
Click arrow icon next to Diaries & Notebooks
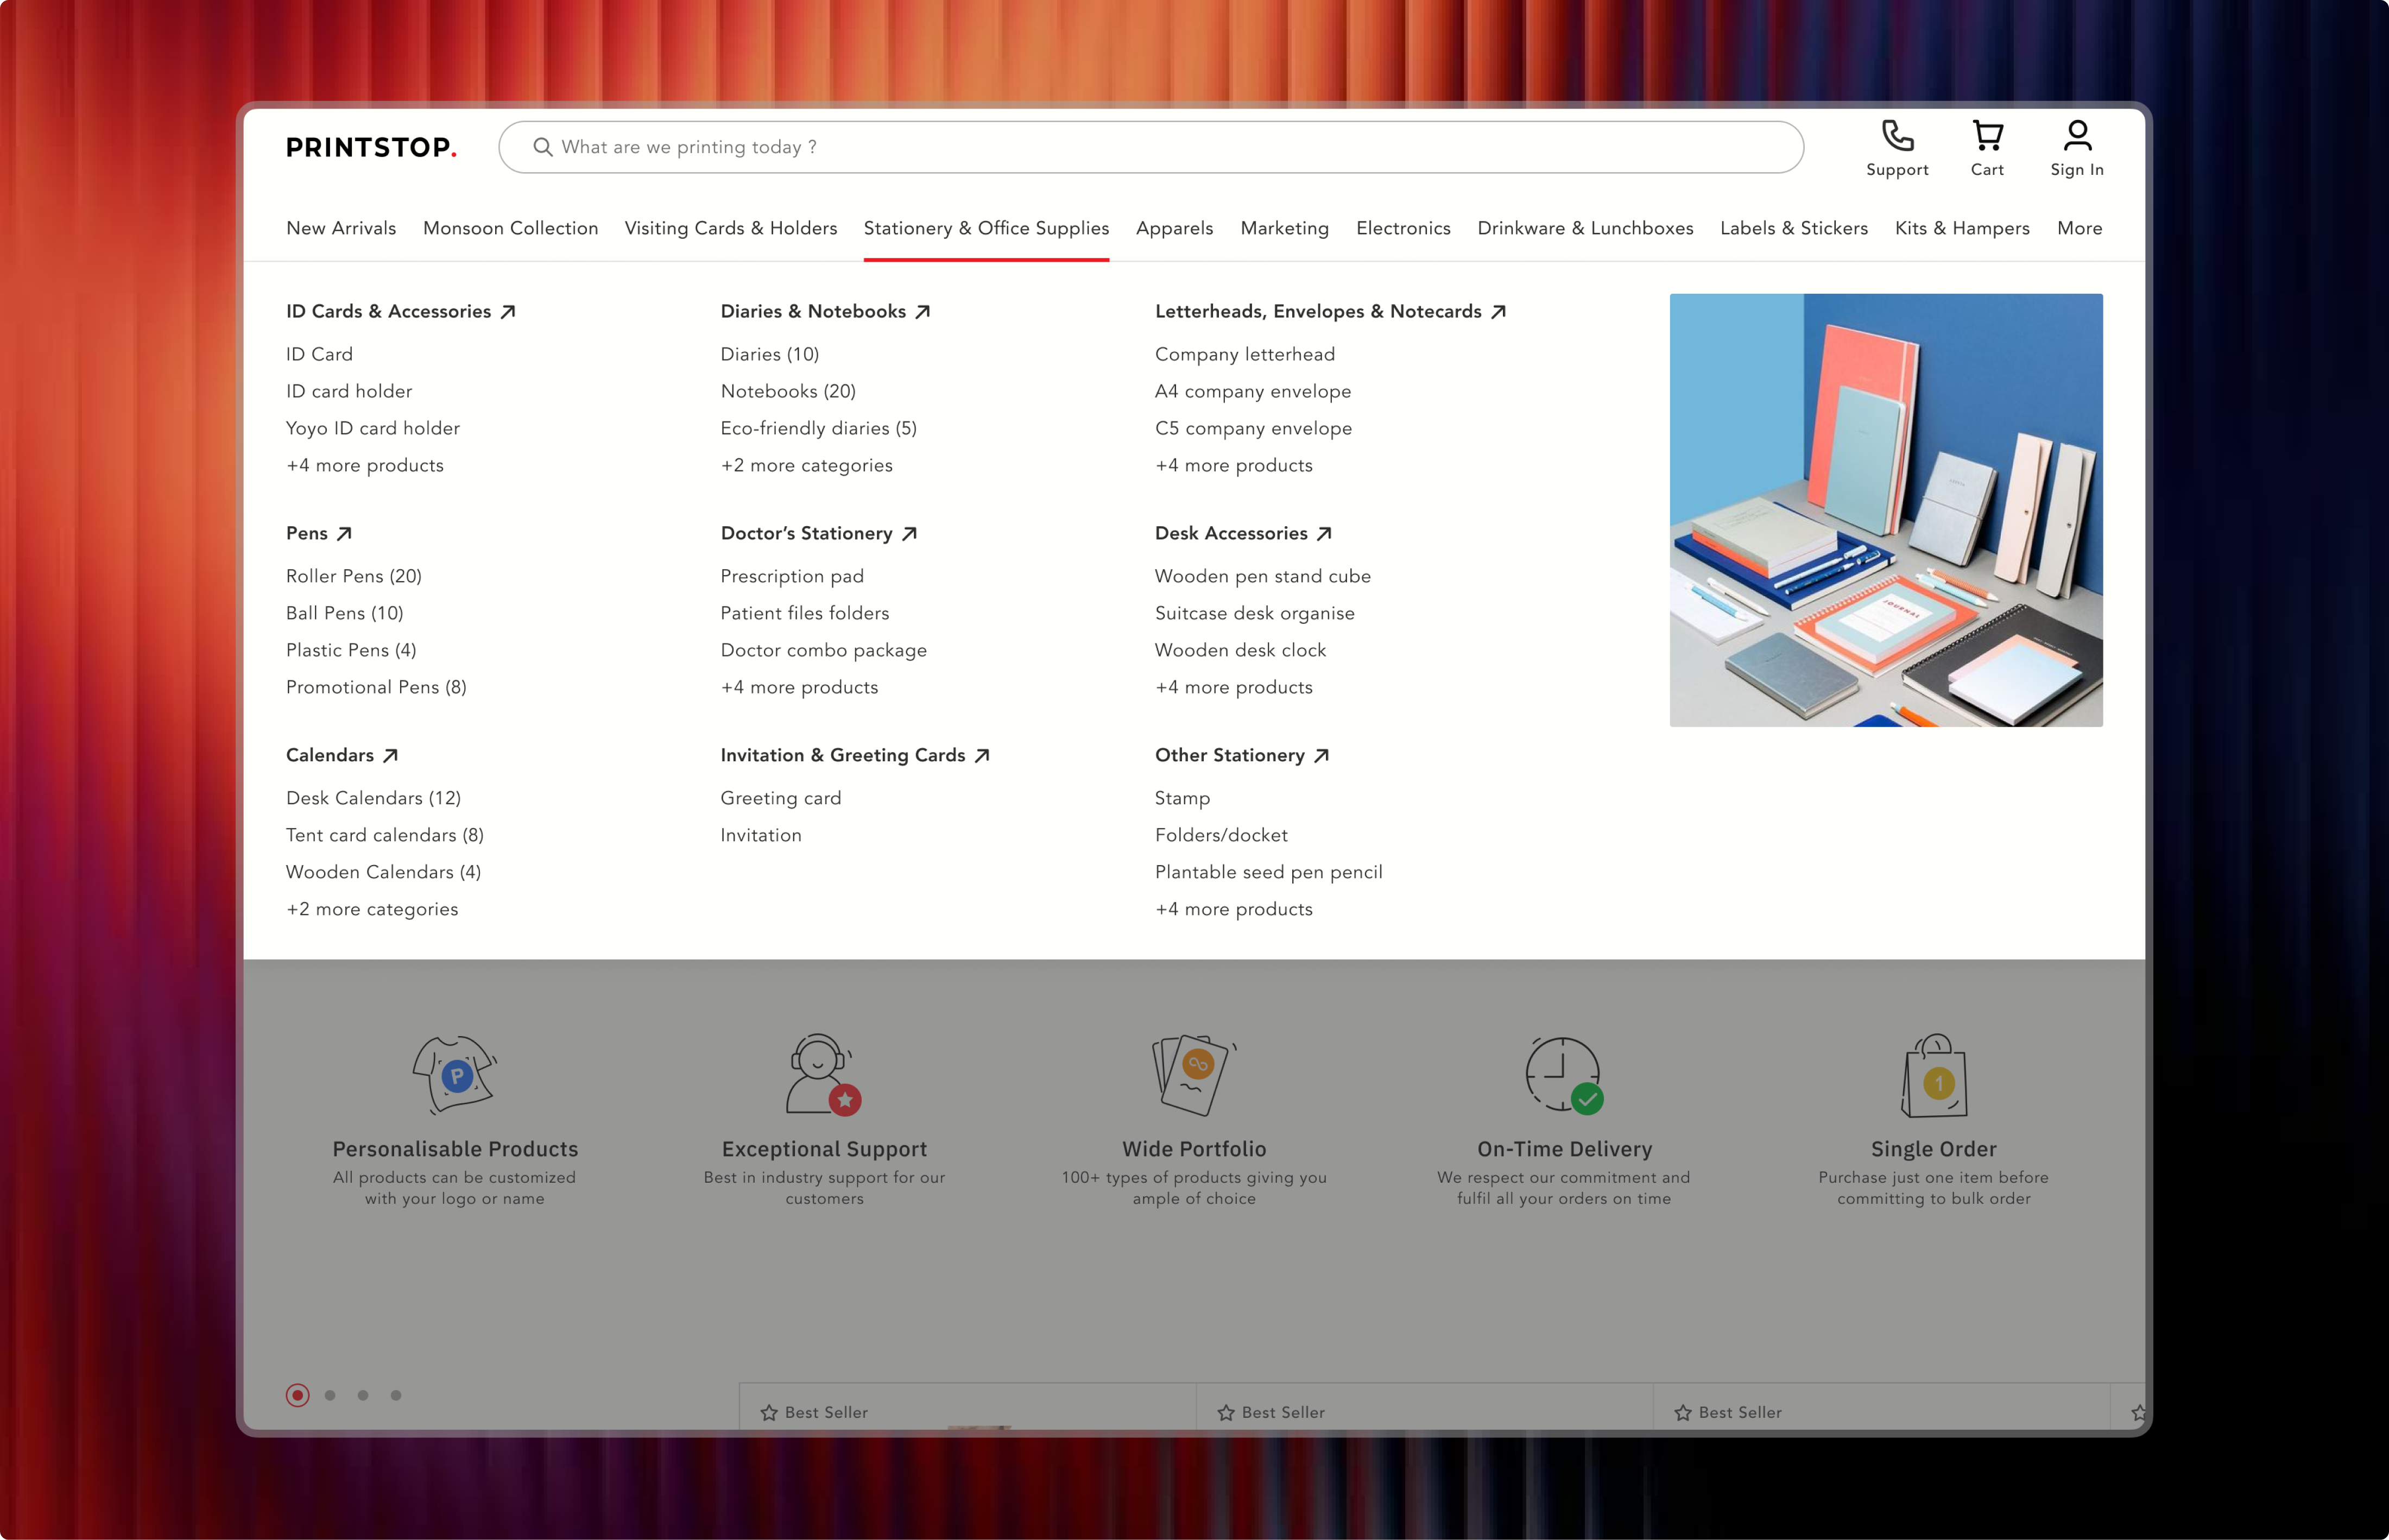pyautogui.click(x=922, y=312)
